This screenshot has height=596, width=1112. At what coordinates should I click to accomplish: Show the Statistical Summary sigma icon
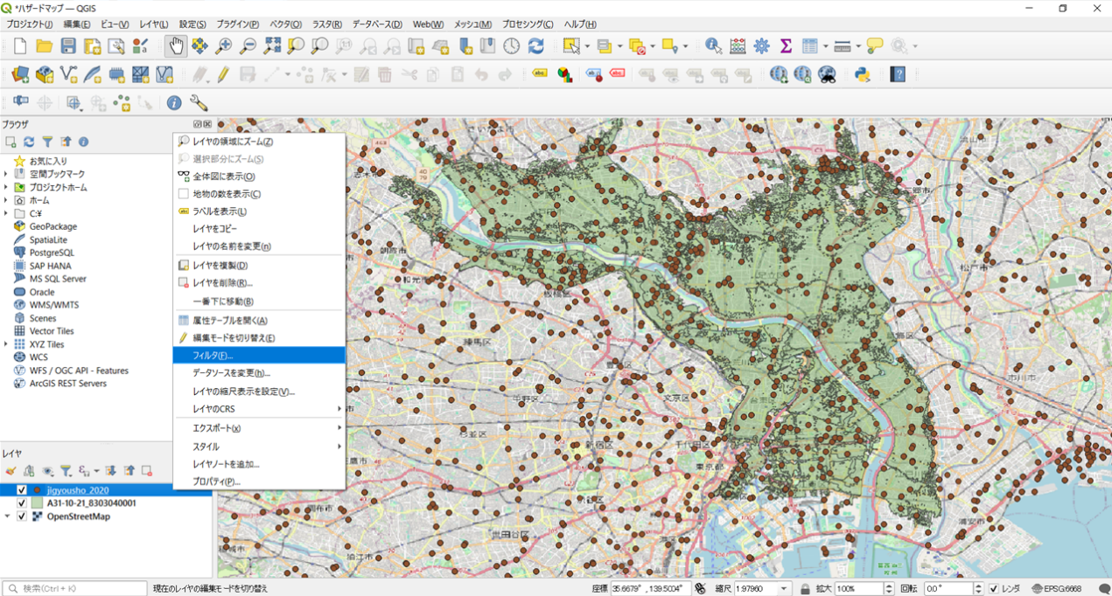[x=786, y=46]
